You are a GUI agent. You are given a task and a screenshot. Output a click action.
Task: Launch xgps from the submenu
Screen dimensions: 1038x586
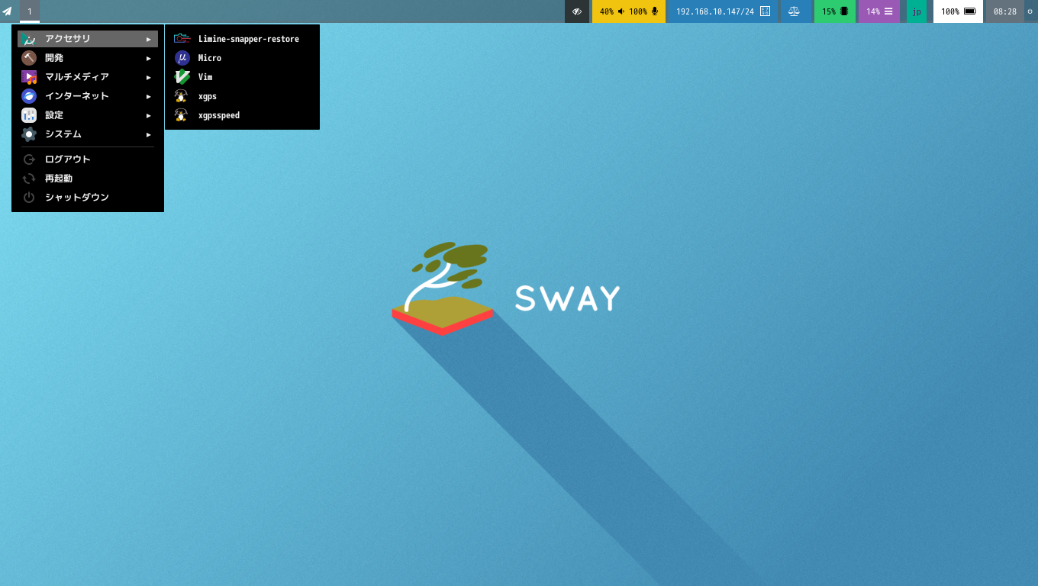click(x=242, y=96)
